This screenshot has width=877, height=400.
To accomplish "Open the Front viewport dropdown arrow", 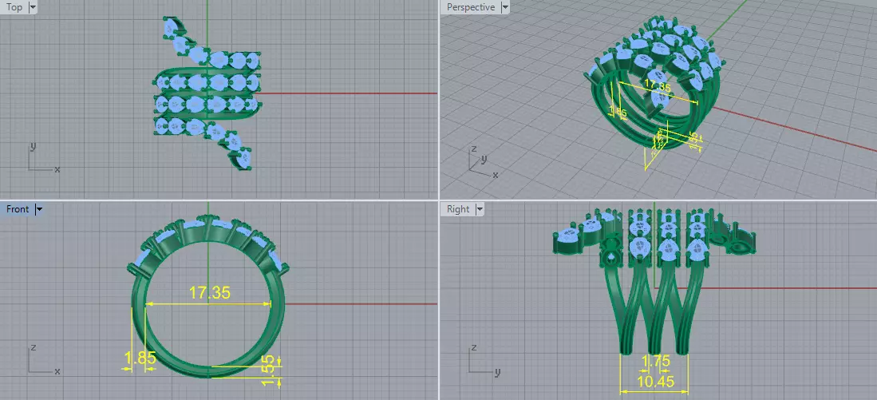I will [38, 209].
